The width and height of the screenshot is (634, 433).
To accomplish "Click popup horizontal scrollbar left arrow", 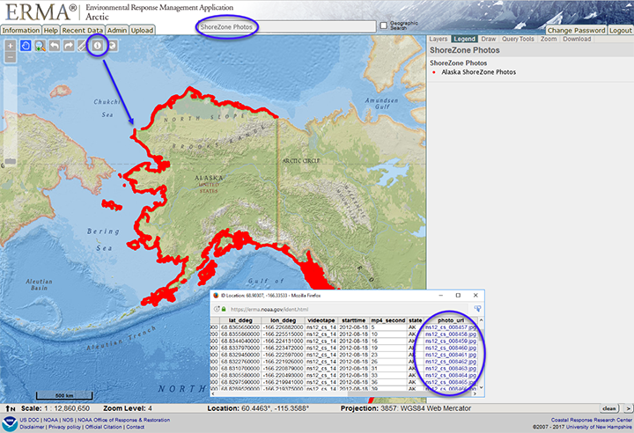I will coord(213,393).
